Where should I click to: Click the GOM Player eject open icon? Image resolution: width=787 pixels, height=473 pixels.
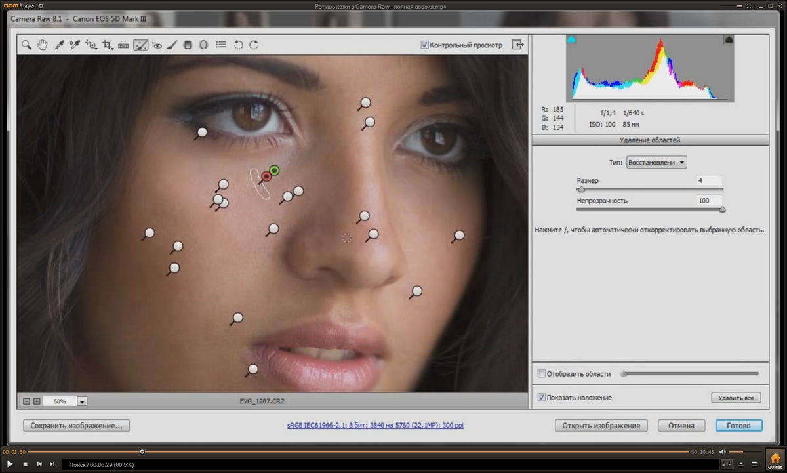[x=740, y=464]
